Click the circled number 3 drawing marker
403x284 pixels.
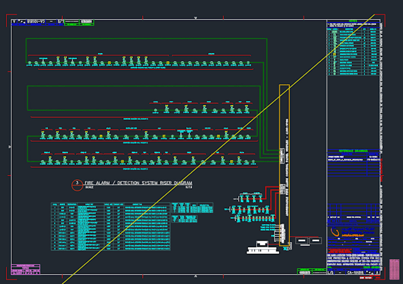pos(77,185)
